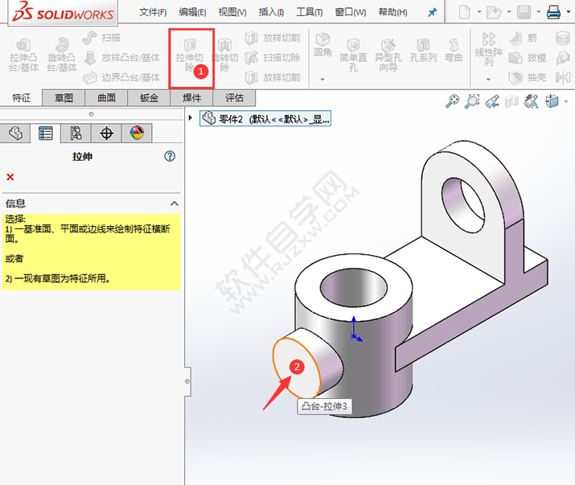Select the Swept Cut (扫描切除) tool
Image resolution: width=575 pixels, height=485 pixels.
[273, 58]
